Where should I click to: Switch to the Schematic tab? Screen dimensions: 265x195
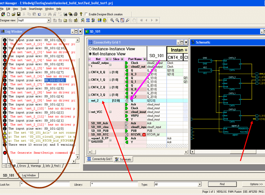point(123,159)
